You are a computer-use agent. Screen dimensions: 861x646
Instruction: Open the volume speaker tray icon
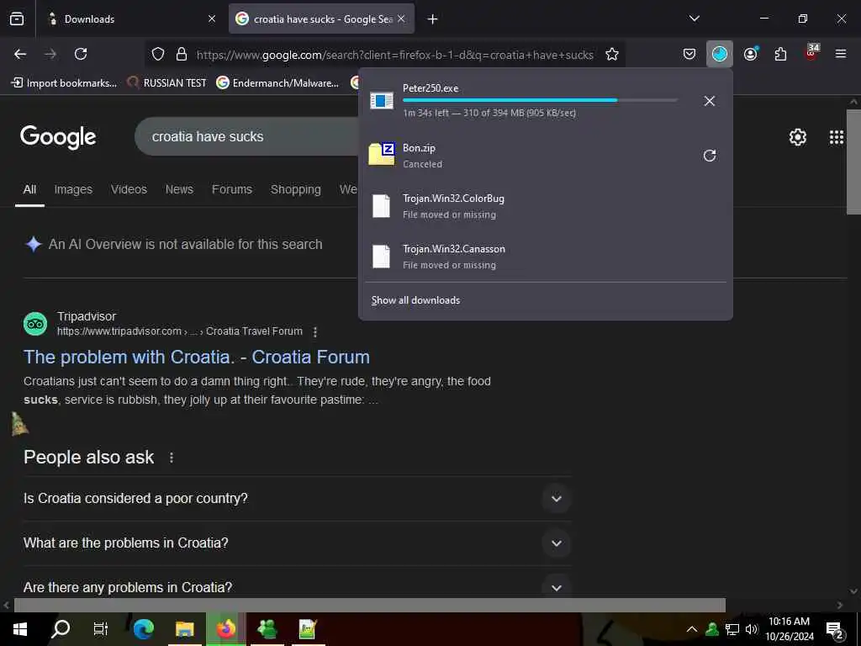751,629
